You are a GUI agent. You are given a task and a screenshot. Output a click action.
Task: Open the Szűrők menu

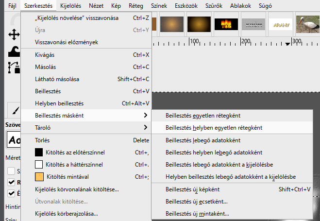pyautogui.click(x=214, y=6)
